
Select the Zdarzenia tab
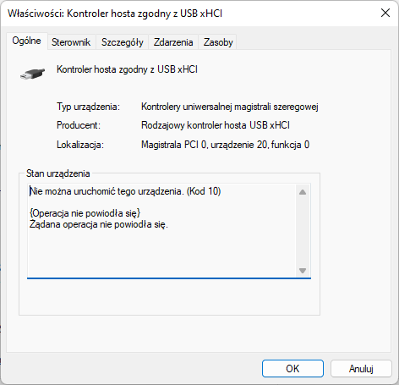(x=173, y=42)
